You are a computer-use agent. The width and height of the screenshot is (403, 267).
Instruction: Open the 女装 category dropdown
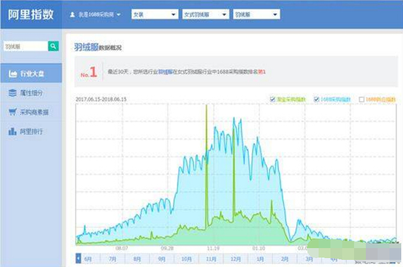(x=153, y=14)
